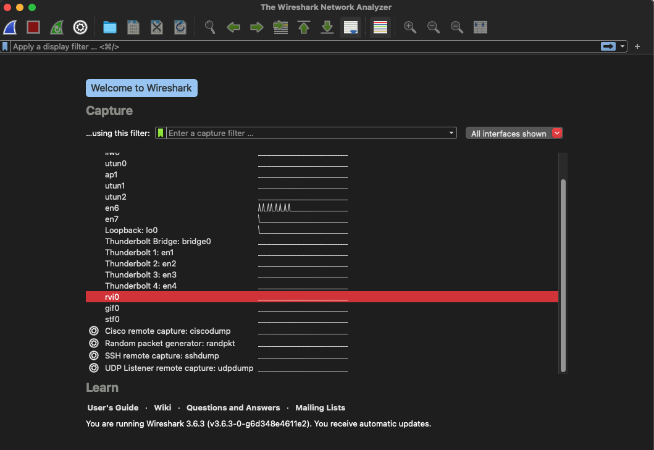Reset text to normal size icon

click(457, 28)
